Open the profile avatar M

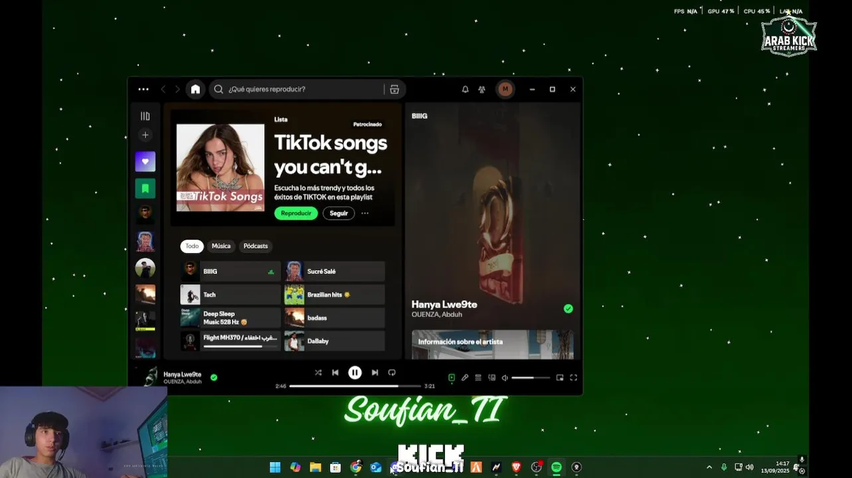click(505, 89)
